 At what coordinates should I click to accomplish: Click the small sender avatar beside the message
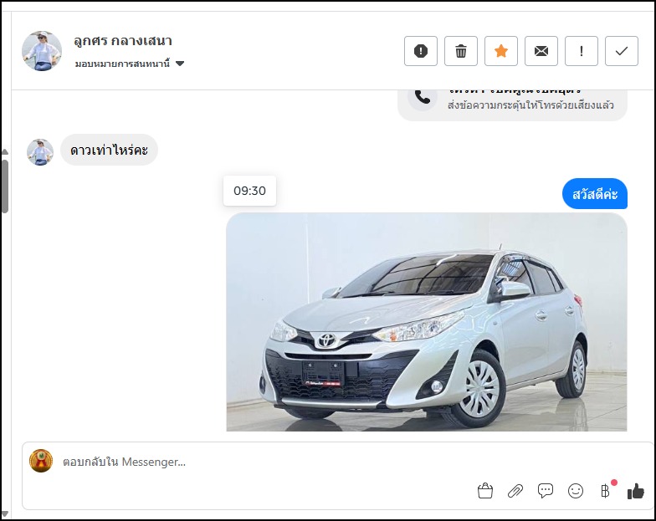coord(40,152)
